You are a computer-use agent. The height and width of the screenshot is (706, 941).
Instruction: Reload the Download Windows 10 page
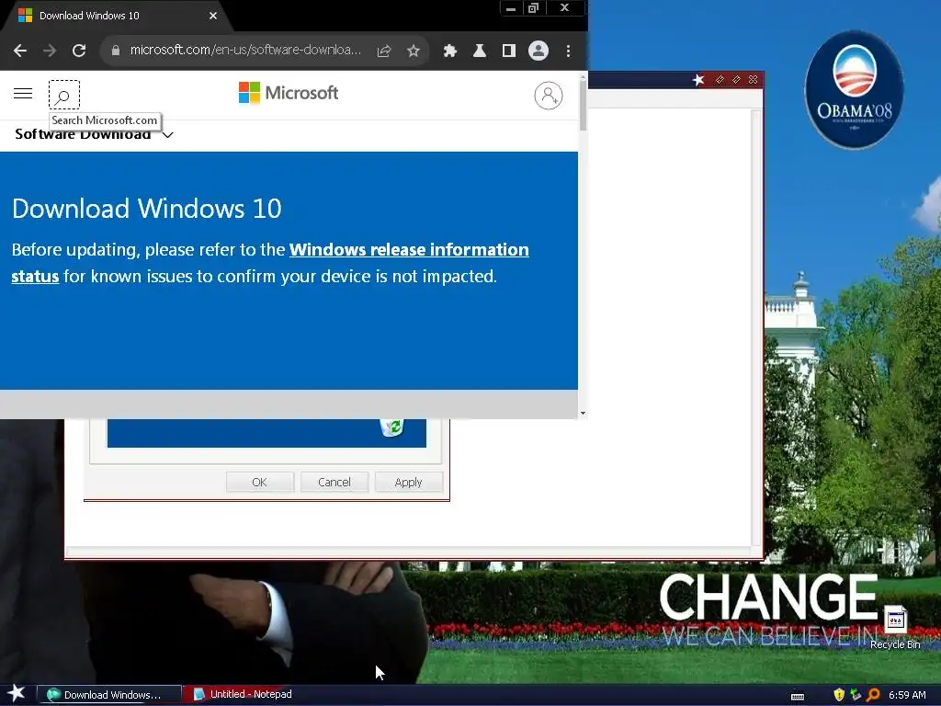pos(79,51)
